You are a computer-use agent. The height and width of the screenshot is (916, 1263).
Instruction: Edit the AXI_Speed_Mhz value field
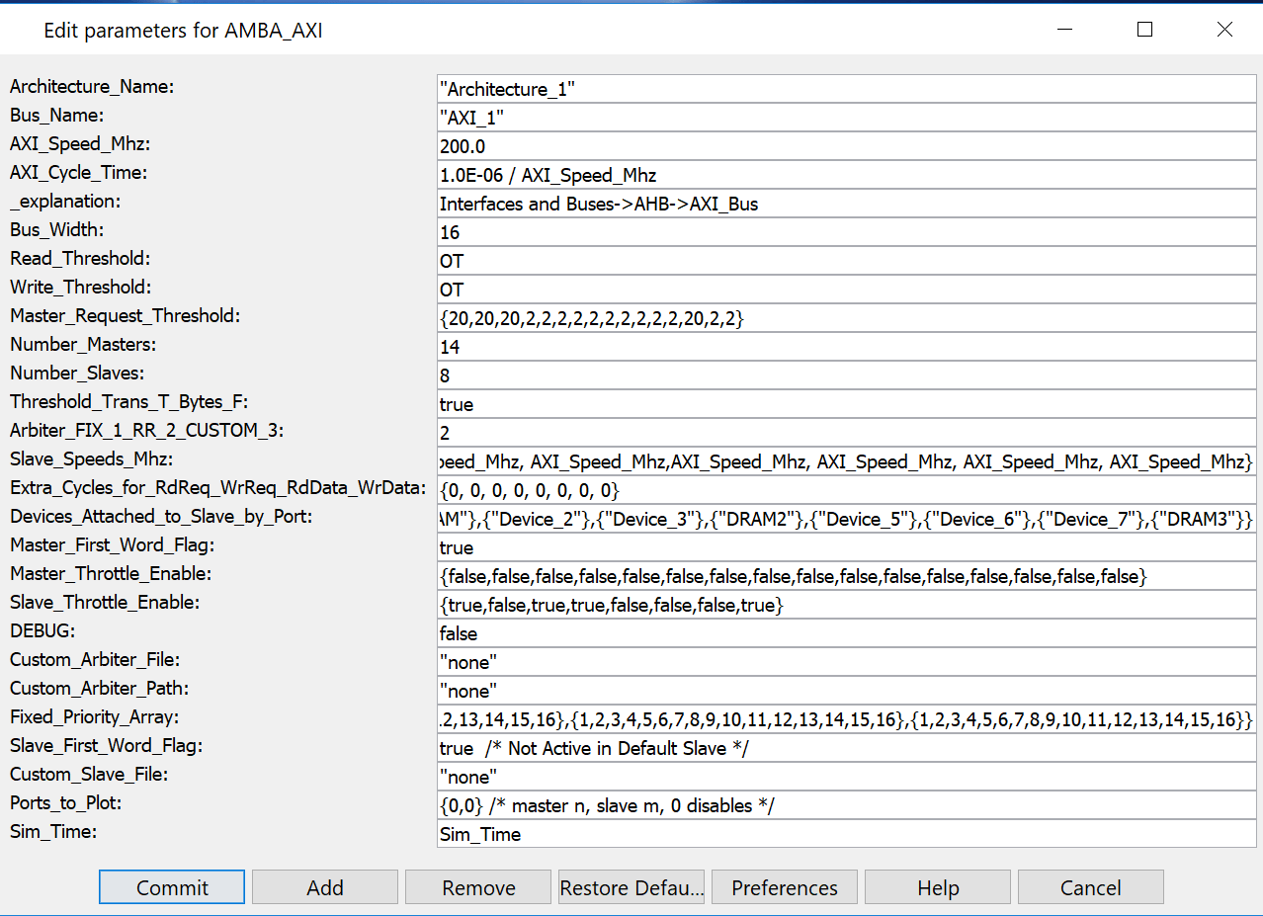coord(846,146)
